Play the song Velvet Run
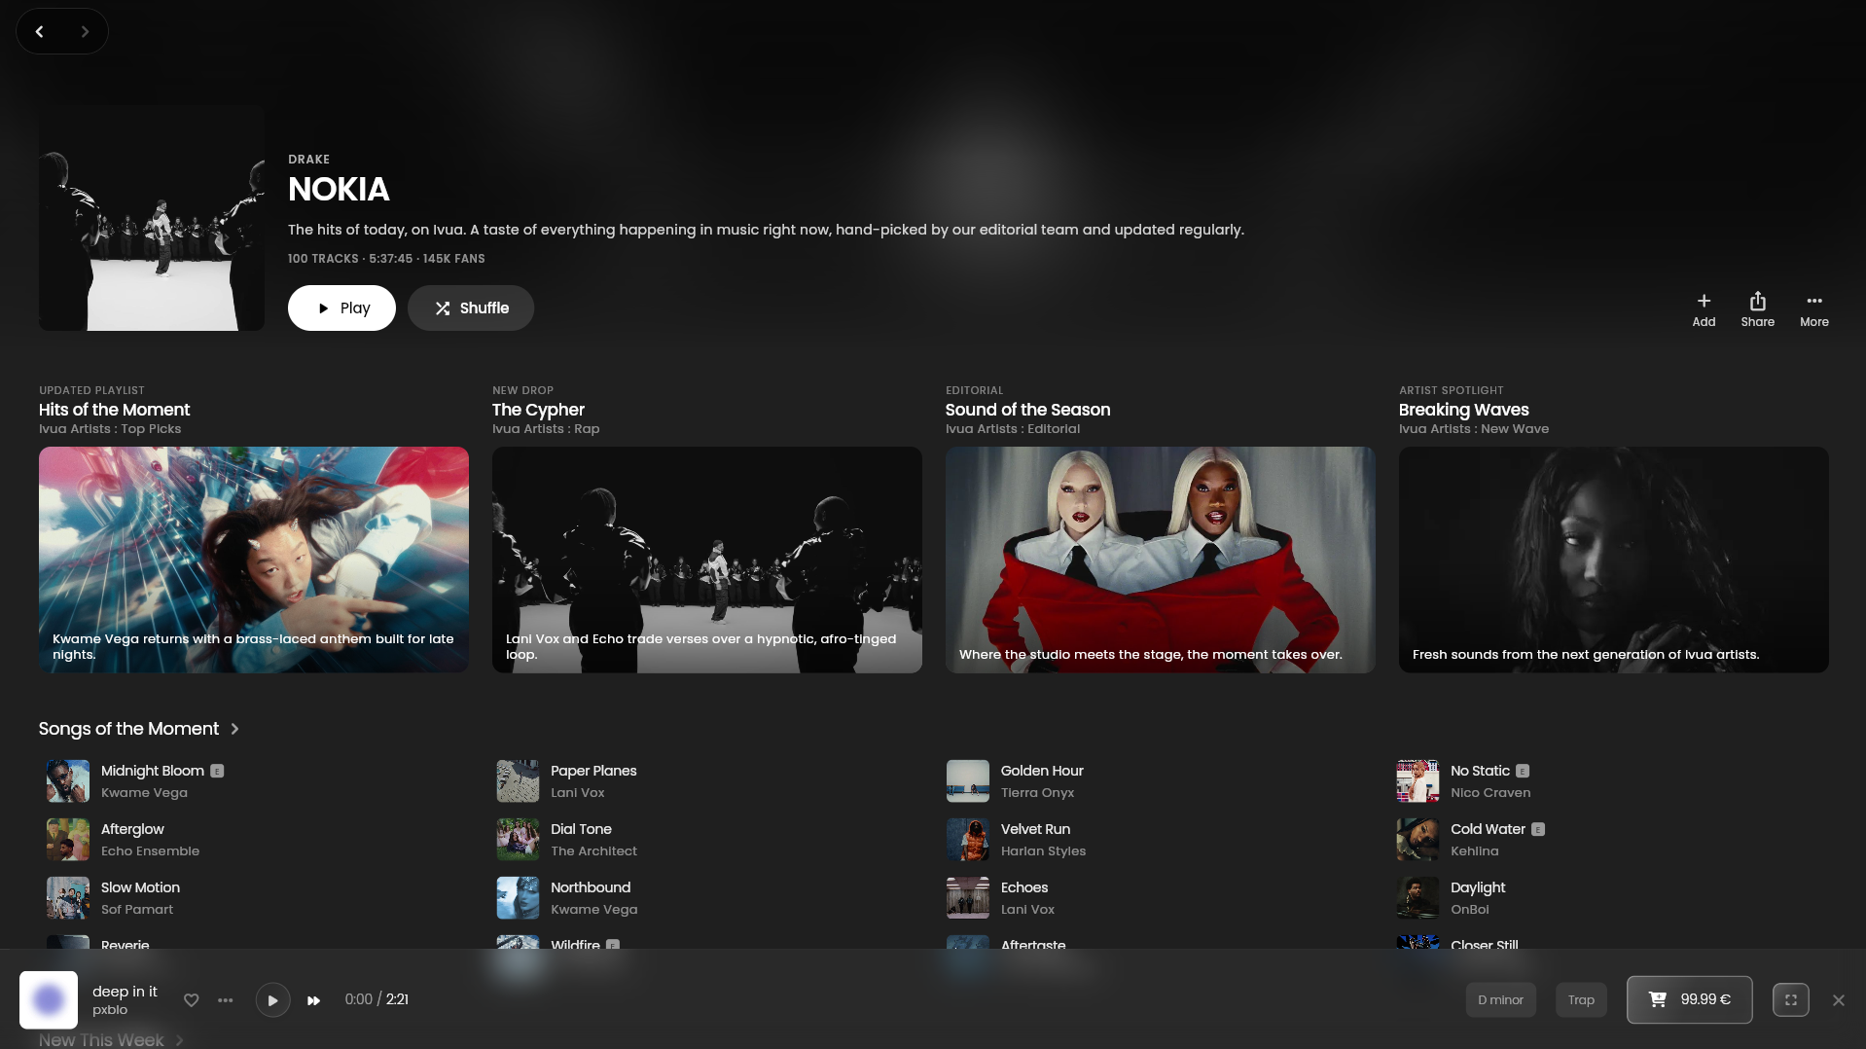 [1035, 829]
